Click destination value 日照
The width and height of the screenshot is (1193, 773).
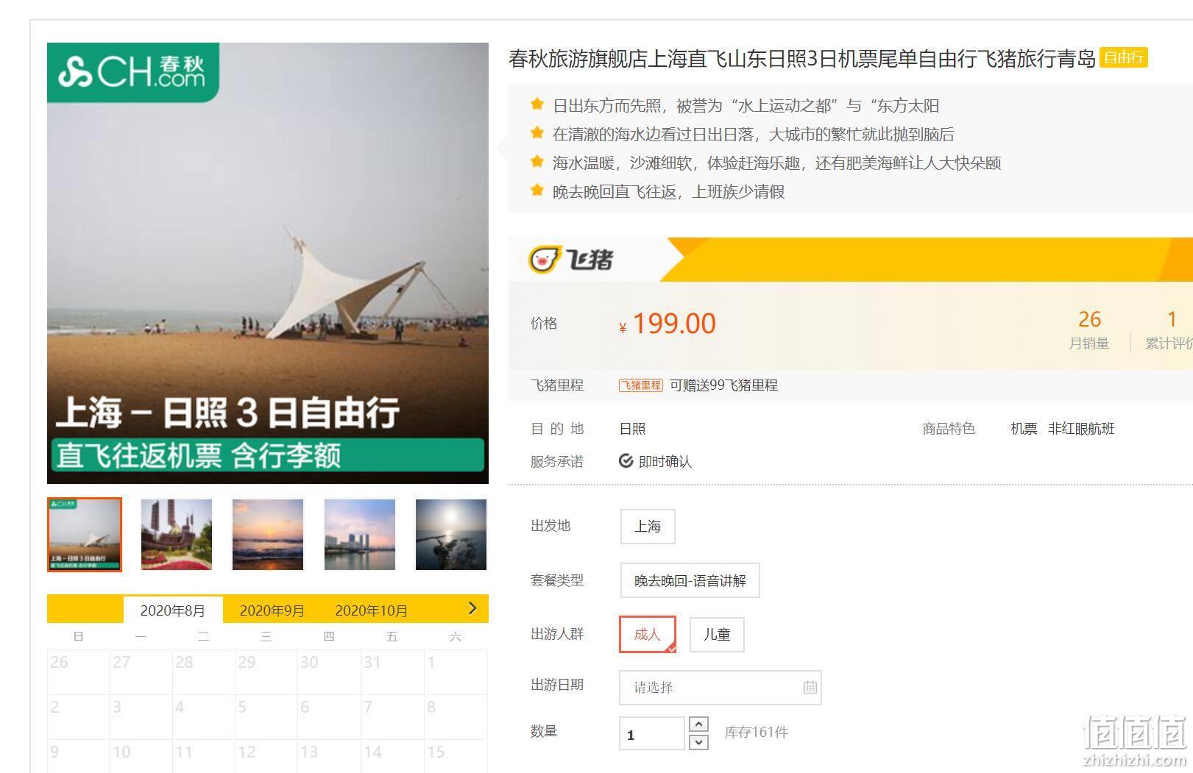tap(632, 429)
